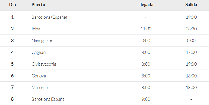This screenshot has width=209, height=105.
Task: Select the Marsella port entry
Action: point(39,88)
